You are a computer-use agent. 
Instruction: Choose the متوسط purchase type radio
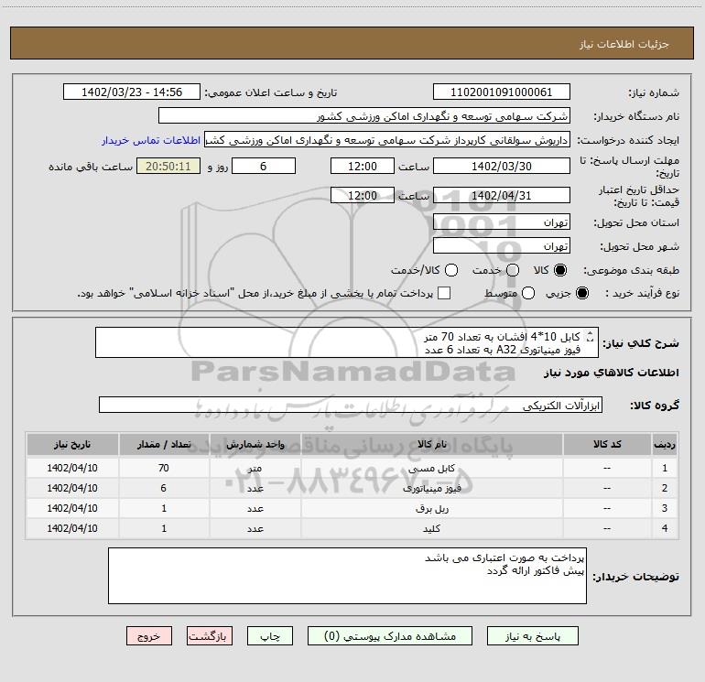coord(528,293)
